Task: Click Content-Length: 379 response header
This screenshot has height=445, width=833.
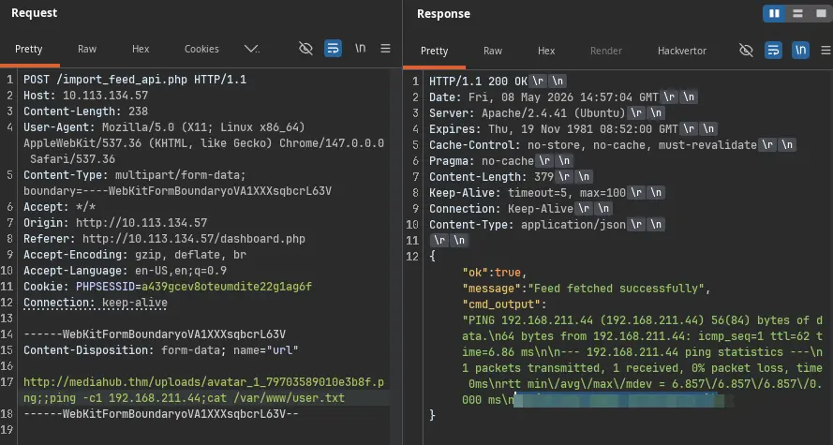Action: coord(491,177)
